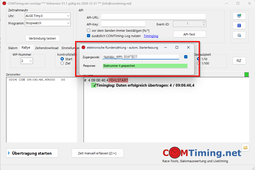Uncheck 'zusätzlich COMTiming-Log nutzen' checkbox
Viewport: 255px width, 170px height.
88,36
